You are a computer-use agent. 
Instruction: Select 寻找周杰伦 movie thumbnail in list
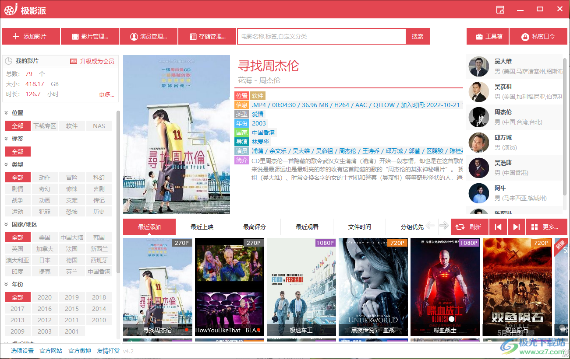point(158,287)
